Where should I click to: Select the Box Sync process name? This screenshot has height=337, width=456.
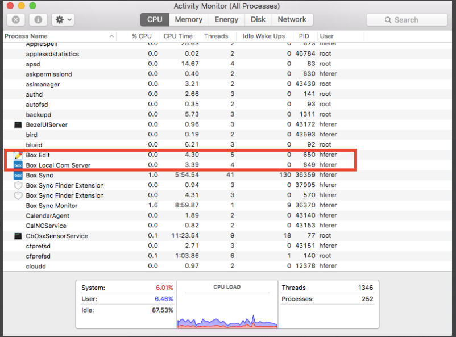click(40, 176)
